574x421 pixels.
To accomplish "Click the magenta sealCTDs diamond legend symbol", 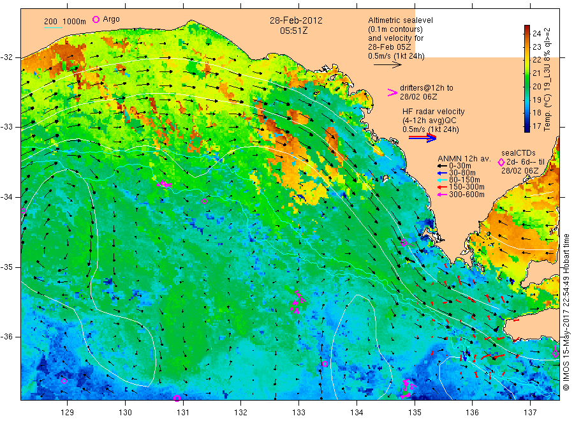I will click(501, 162).
